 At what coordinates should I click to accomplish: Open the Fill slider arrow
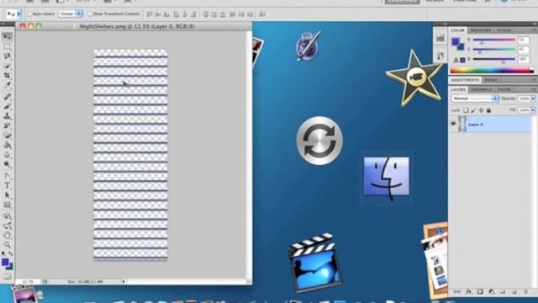533,110
